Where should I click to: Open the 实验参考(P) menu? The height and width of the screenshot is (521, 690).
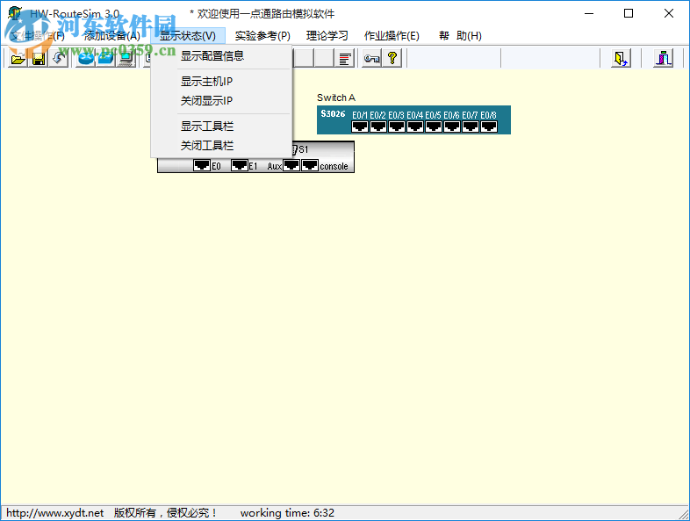point(262,36)
